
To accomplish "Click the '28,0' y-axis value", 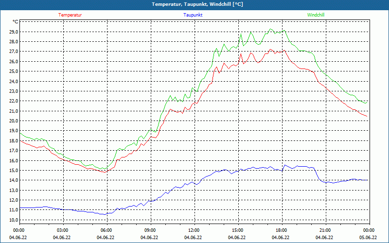I will (14, 42).
